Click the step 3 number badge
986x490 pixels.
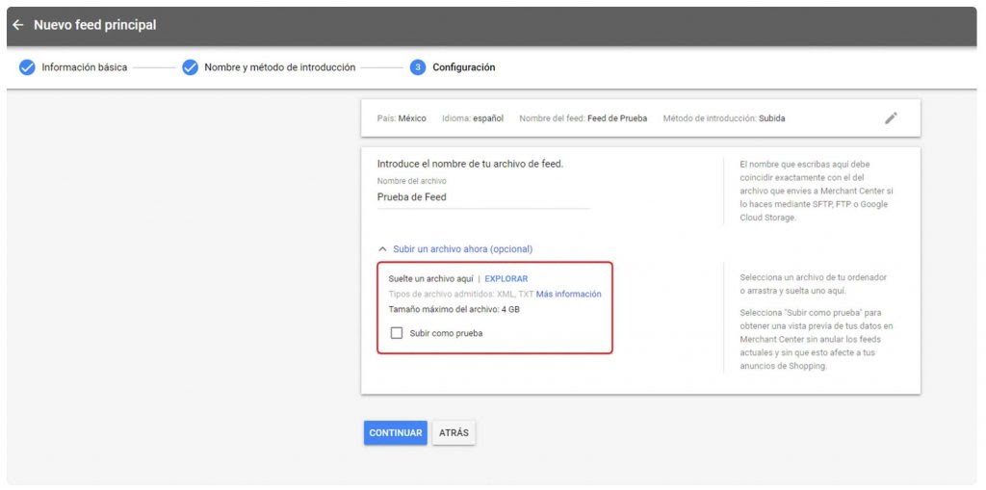click(418, 67)
